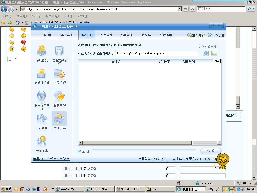Image resolution: width=257 pixels, height=193 pixels.
Task: Click the IE stop loading icon
Action: (x=192, y=9)
